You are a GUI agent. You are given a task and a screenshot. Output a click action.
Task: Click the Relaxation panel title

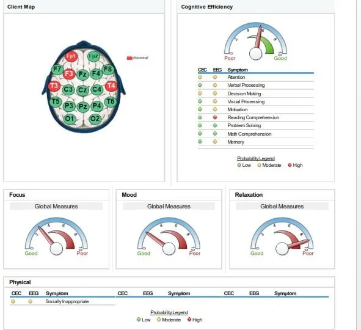click(x=249, y=195)
